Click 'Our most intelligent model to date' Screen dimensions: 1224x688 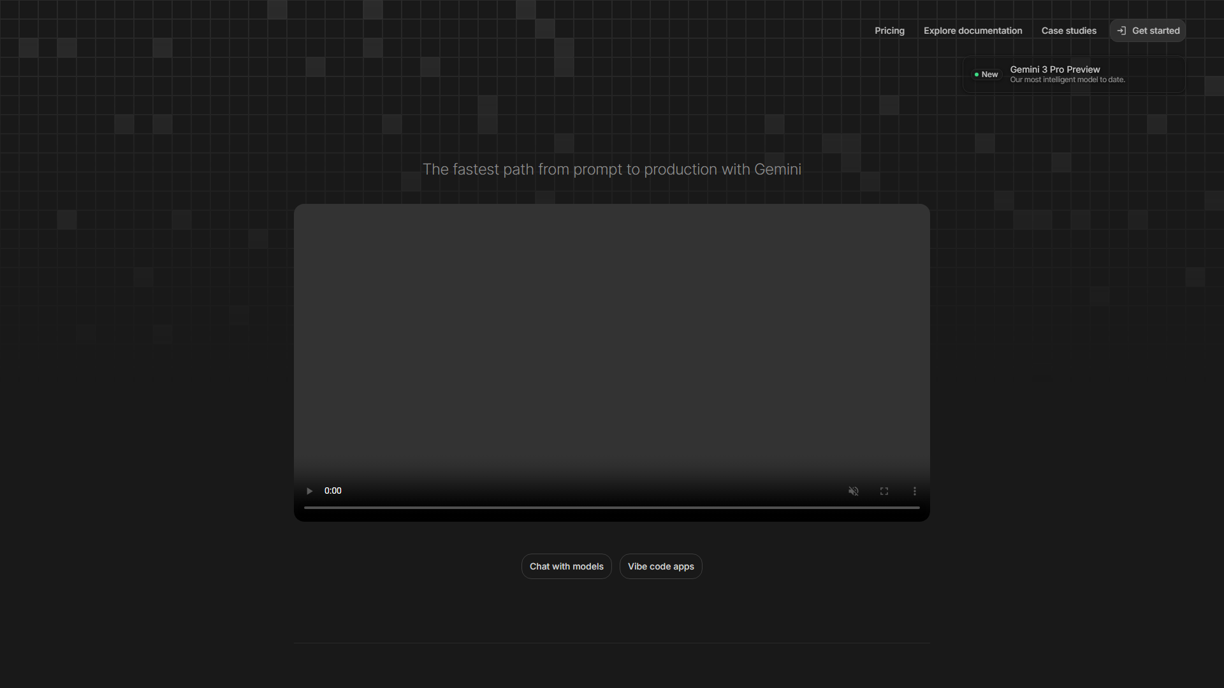pyautogui.click(x=1067, y=80)
